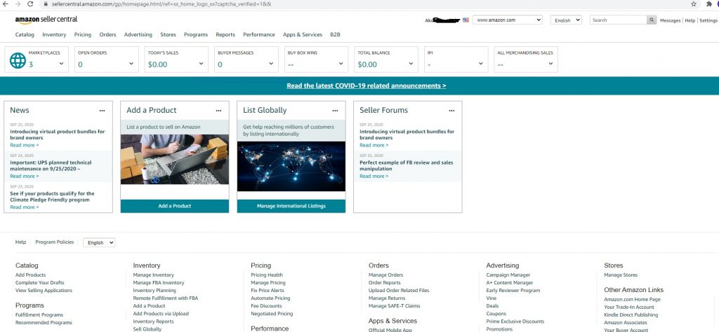Screen dimensions: 719x332
Task: Click the Search input field
Action: pos(618,20)
